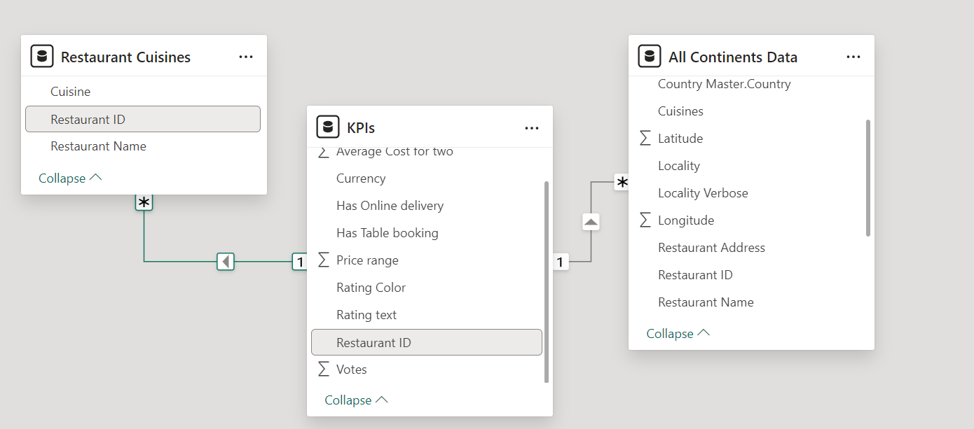Click the All Continents Data table icon
Image resolution: width=974 pixels, height=429 pixels.
(650, 57)
